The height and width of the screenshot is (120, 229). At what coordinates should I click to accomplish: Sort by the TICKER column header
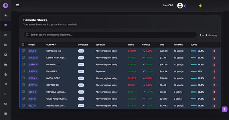click(31, 45)
